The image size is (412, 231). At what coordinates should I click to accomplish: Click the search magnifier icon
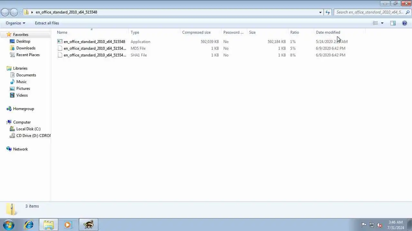click(408, 12)
